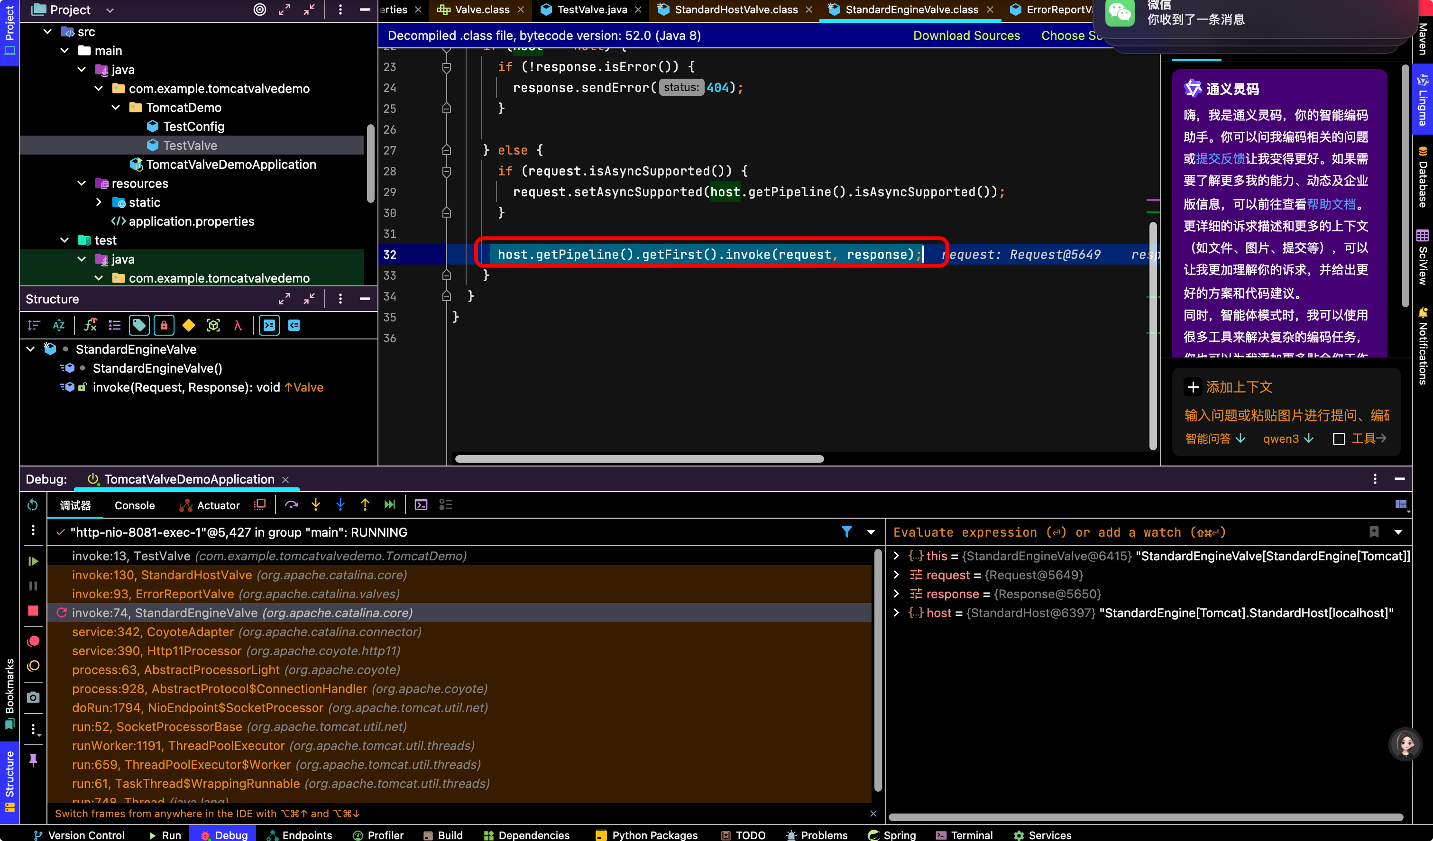Viewport: 1433px width, 841px height.
Task: Collapse the TomcatDemo folder
Action: tap(116, 108)
